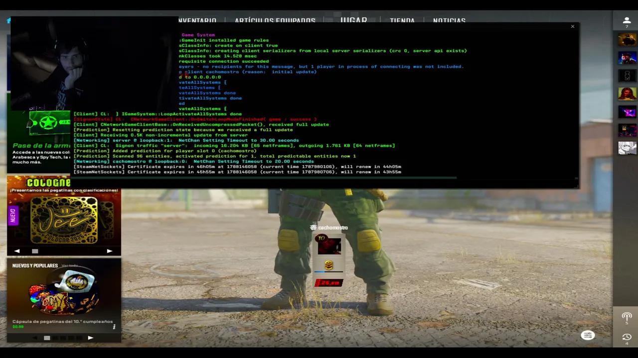The height and width of the screenshot is (358, 638).
Task: Click the green star armory pass icon
Action: 48,122
